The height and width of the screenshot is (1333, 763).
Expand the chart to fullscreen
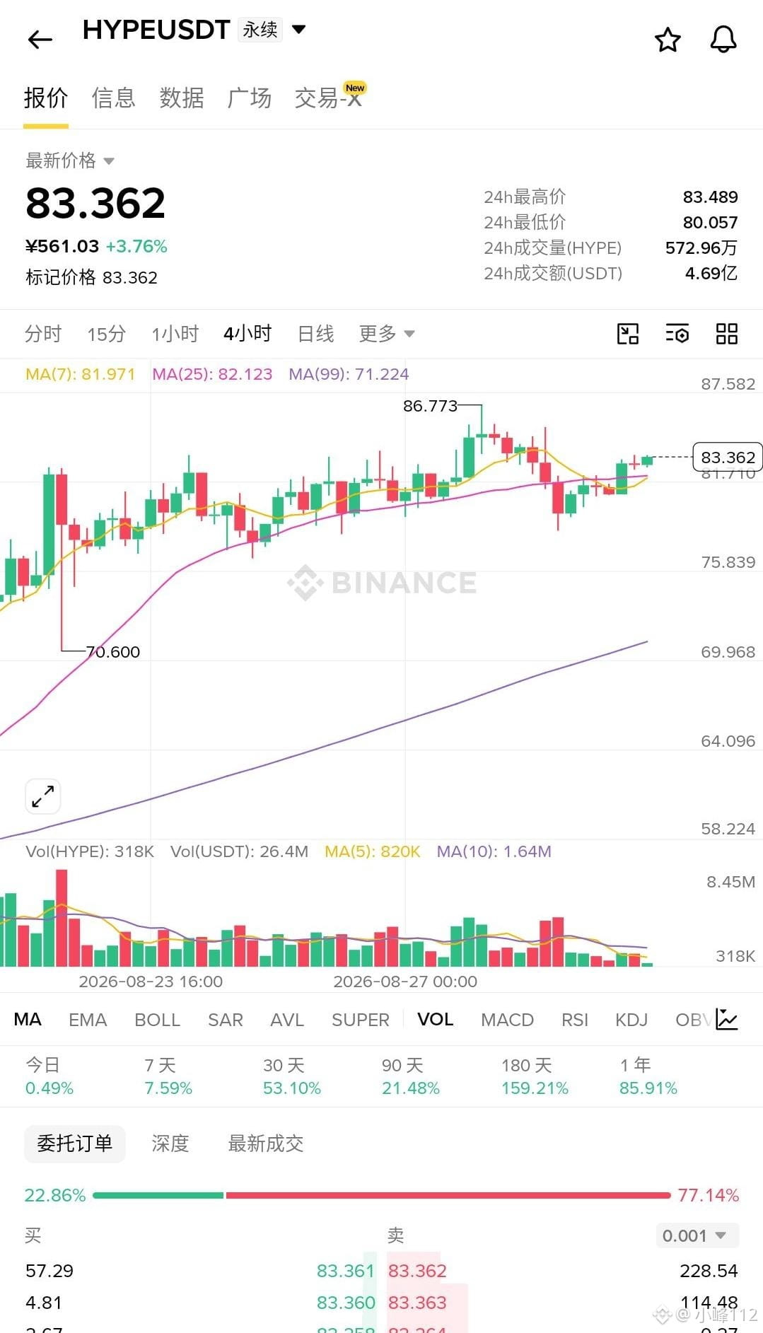click(x=43, y=797)
